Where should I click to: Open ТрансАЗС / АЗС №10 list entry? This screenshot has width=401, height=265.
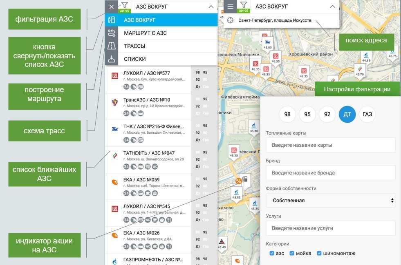148,107
